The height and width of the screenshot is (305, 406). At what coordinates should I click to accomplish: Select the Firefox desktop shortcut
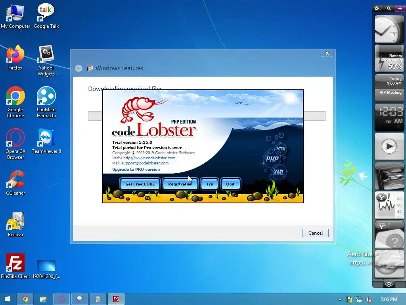pos(15,58)
